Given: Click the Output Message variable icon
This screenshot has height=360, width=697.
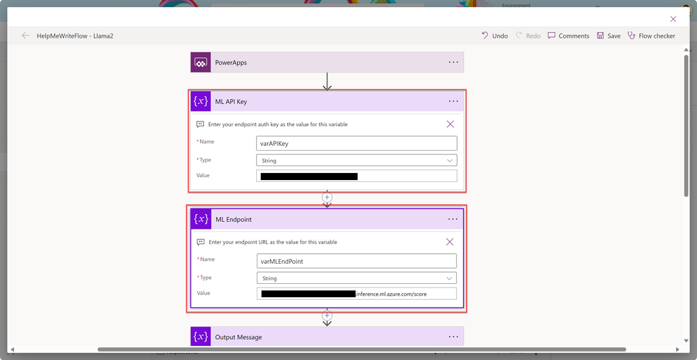Looking at the screenshot, I should click(x=201, y=336).
